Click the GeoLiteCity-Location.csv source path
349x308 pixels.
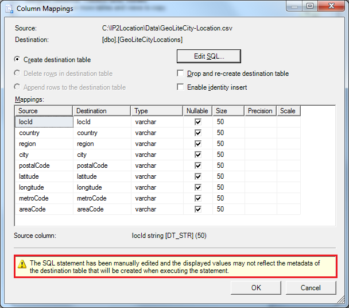pos(167,28)
